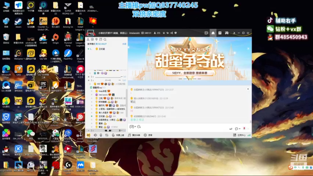Mute the speaker icon in YY bottom bar
Screen dimensions: 313x176
tap(95, 135)
